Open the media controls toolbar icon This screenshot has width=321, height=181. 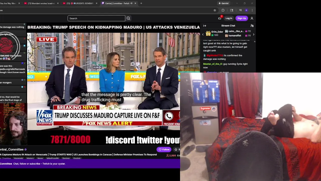coord(240,10)
